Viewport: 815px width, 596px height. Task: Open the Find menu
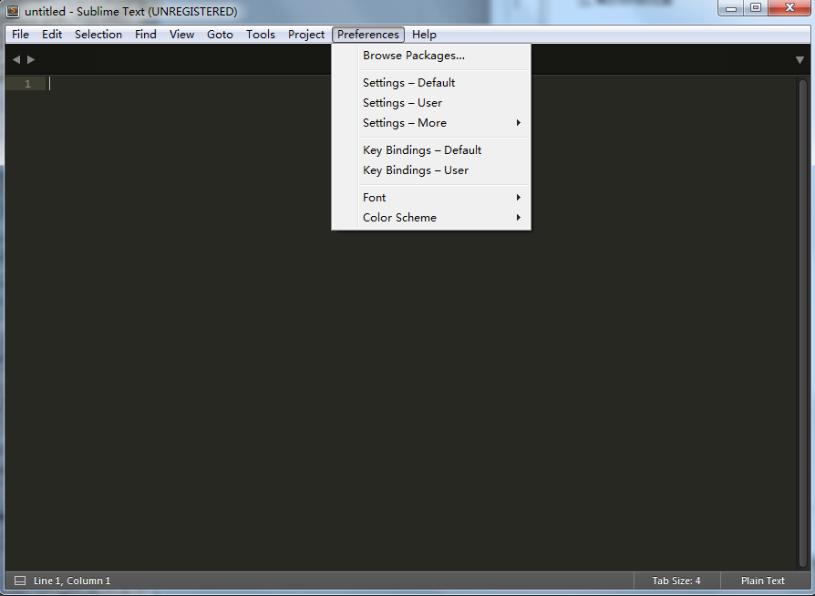click(x=146, y=35)
